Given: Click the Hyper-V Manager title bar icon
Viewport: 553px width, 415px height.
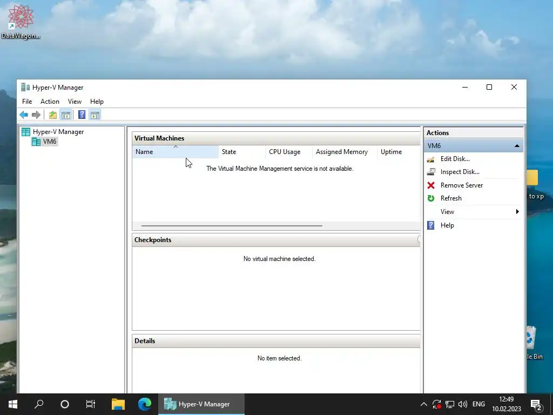Looking at the screenshot, I should coord(25,87).
